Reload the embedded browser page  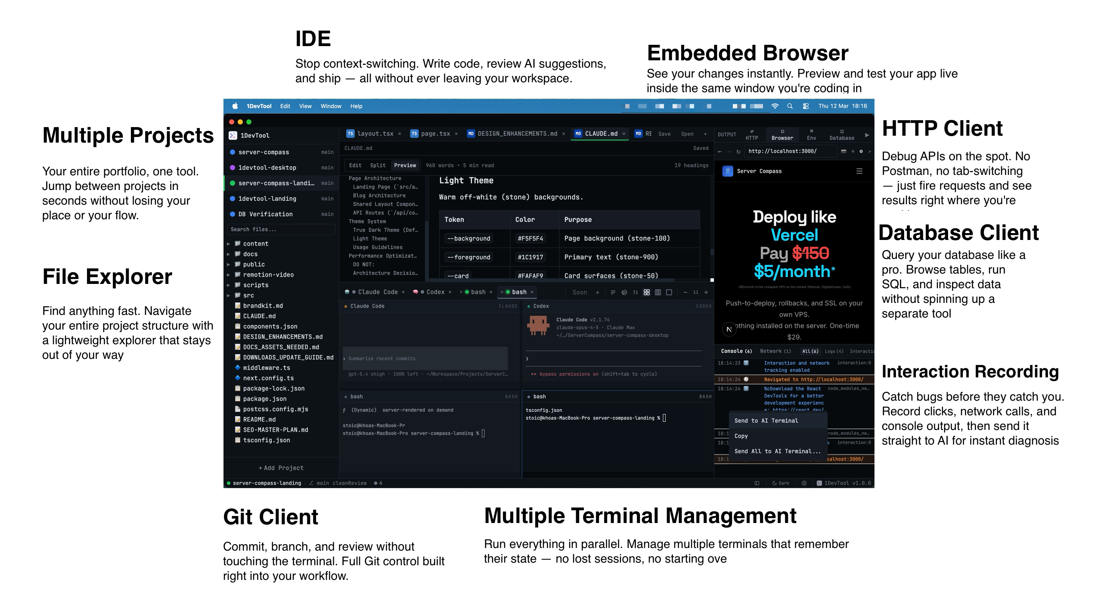coord(739,151)
